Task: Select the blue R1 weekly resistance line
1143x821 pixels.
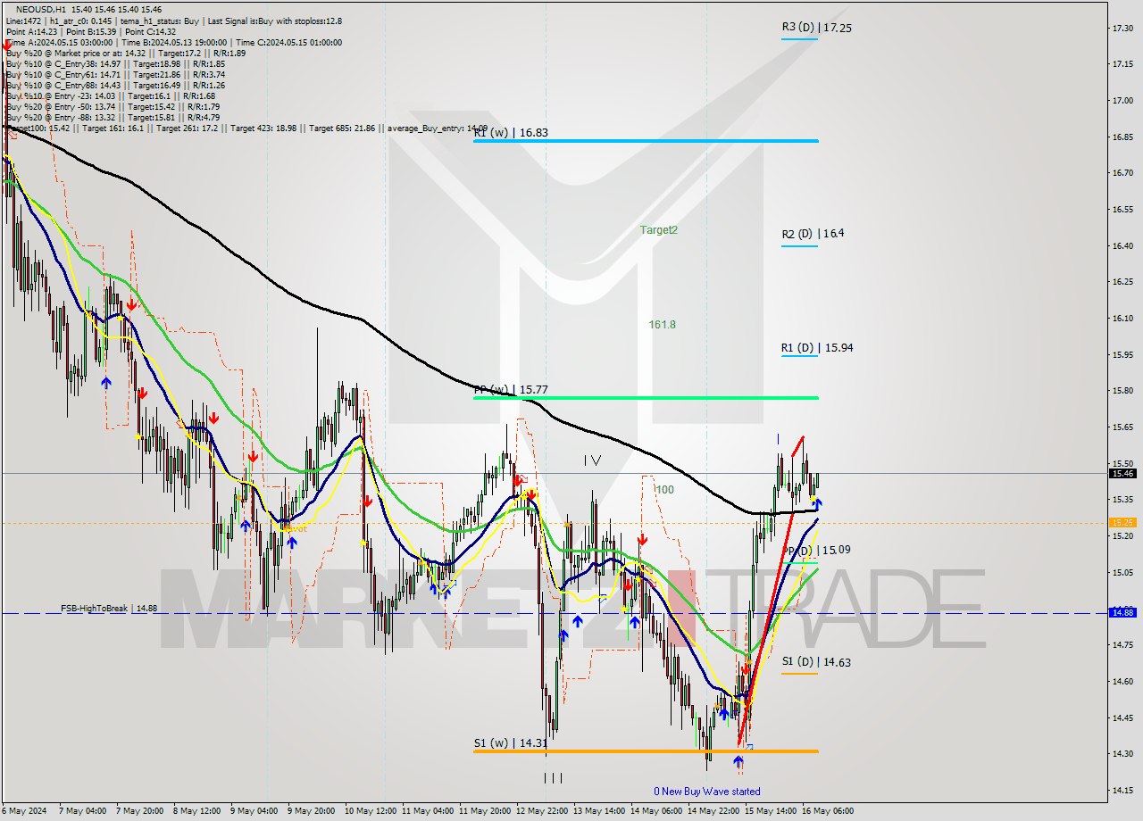Action: [646, 141]
